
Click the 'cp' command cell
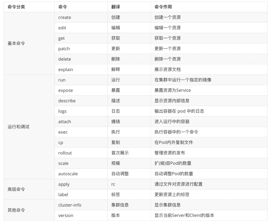pyautogui.click(x=81, y=143)
